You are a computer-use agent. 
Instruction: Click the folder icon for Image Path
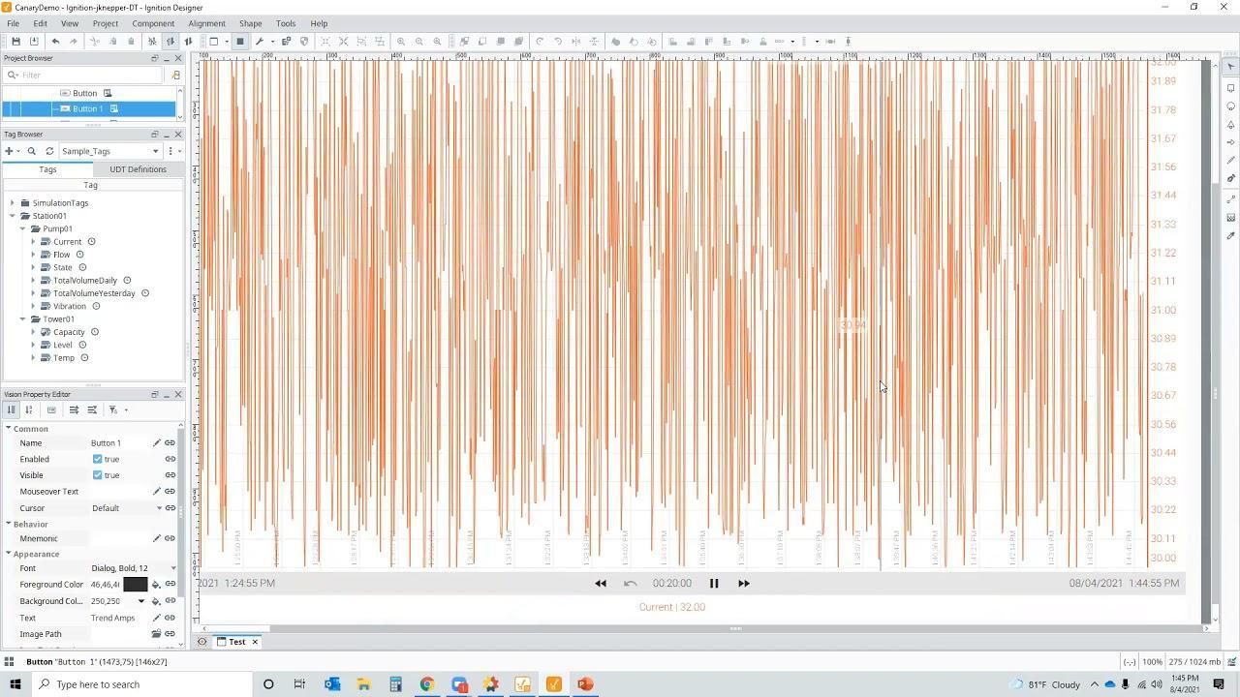[x=155, y=634]
